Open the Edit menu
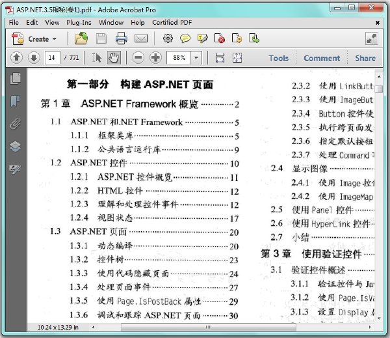390x338 pixels. [32, 22]
